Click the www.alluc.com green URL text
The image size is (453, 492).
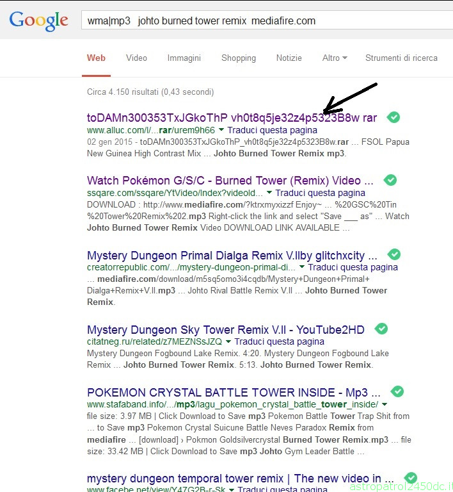point(151,130)
